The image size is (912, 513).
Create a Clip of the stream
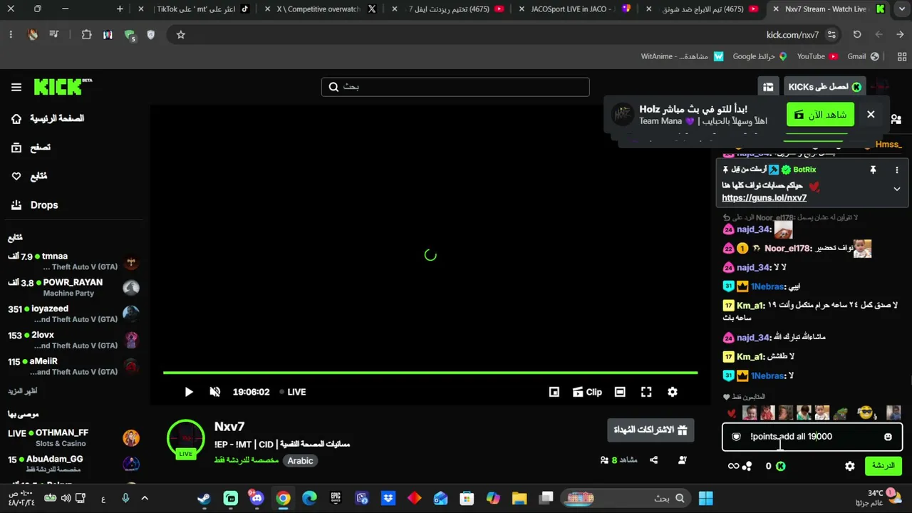[587, 392]
